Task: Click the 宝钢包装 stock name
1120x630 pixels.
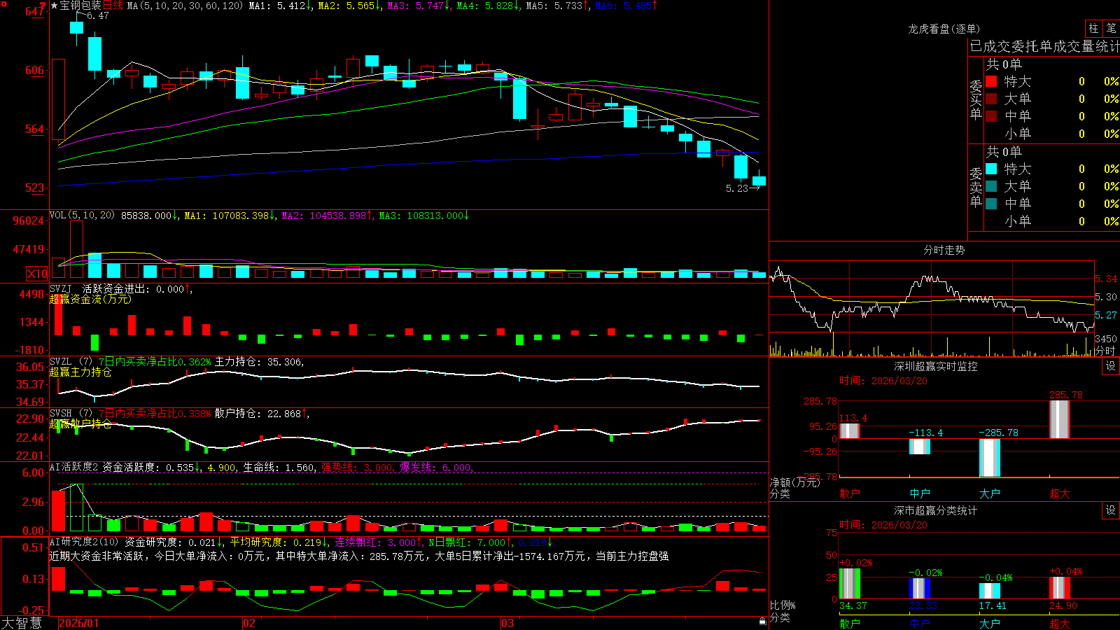Action: 80,6
